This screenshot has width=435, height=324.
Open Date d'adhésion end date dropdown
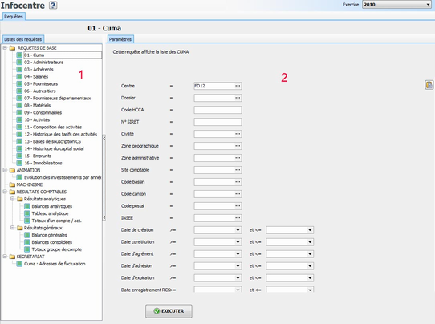click(x=310, y=266)
